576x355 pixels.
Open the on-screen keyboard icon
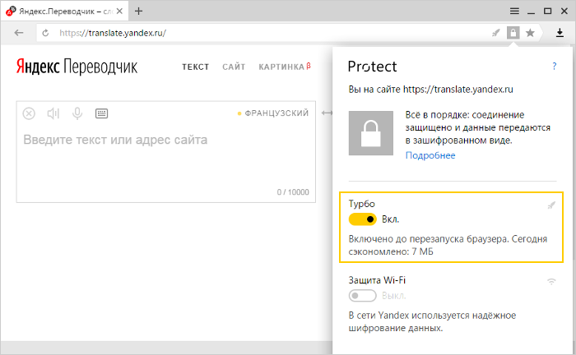coord(102,113)
